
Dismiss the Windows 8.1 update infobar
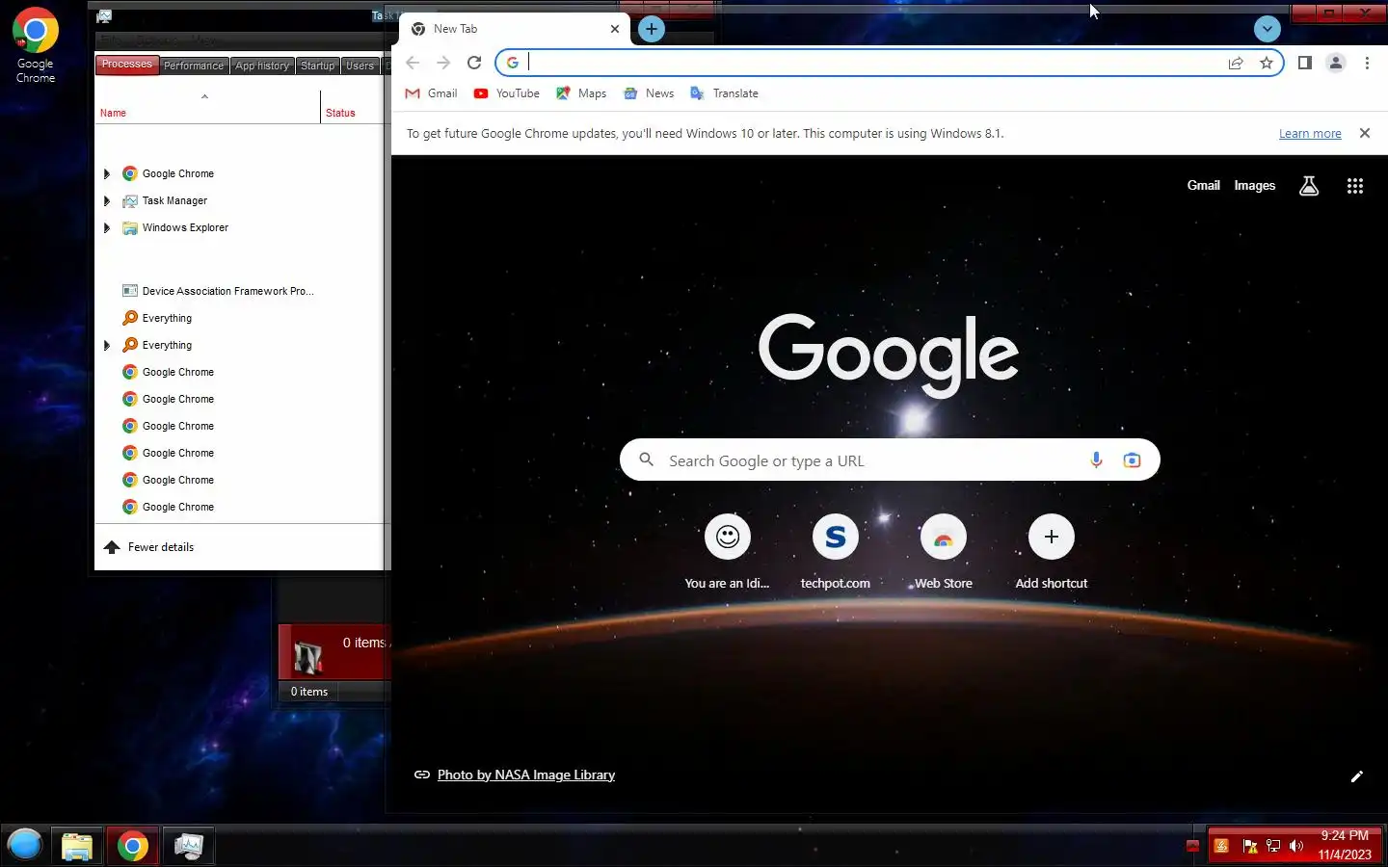pos(1365,133)
